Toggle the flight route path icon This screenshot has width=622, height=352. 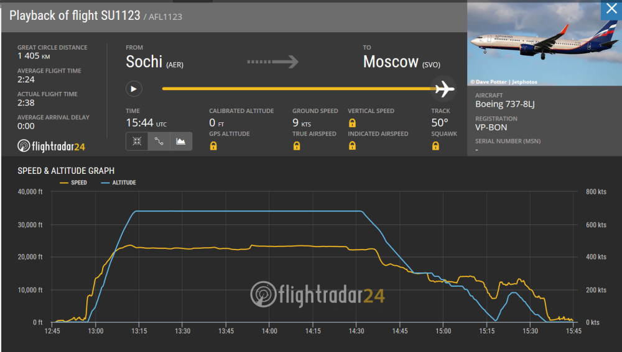159,142
